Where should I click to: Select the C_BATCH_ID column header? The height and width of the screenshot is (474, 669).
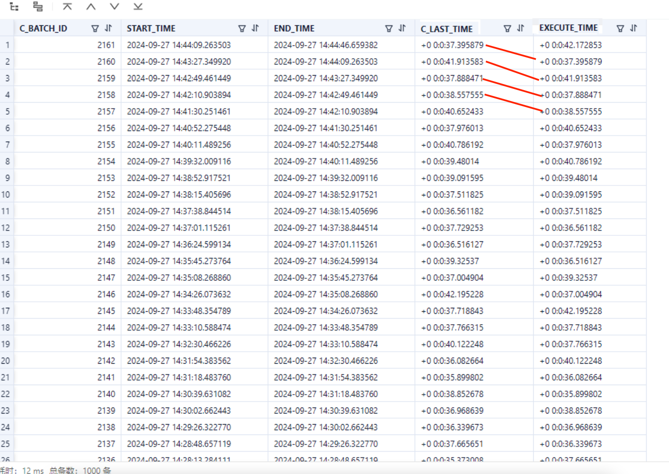[x=43, y=28]
